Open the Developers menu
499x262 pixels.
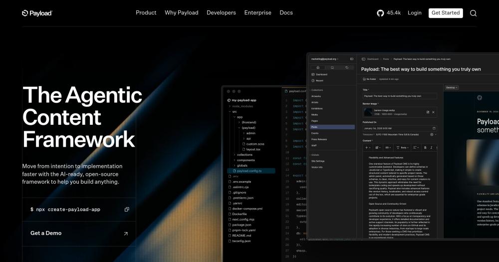tap(221, 13)
